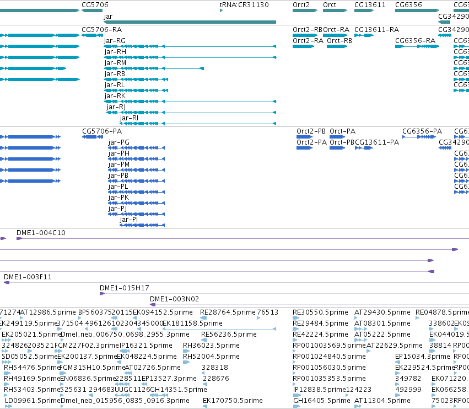Select the jar-PG protein label
Screen dimensions: 469x409
(x=118, y=142)
